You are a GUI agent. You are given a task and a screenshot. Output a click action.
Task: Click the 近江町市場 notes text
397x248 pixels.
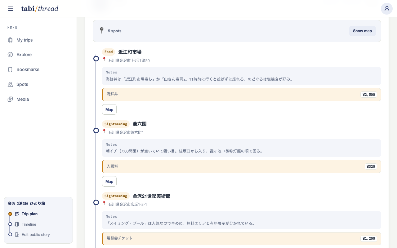tap(199, 79)
